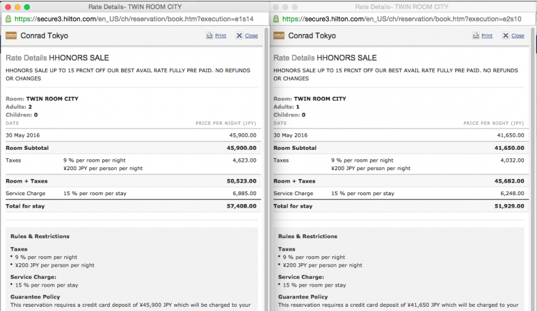The width and height of the screenshot is (537, 311).
Task: Click the printer icon in the 2-adults rate window
Action: [x=209, y=36]
